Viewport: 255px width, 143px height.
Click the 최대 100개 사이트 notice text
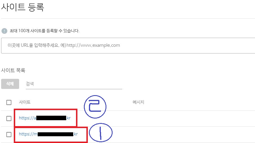click(x=44, y=31)
